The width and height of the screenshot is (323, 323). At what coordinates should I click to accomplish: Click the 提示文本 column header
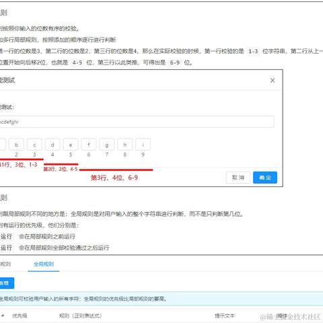(x=225, y=316)
